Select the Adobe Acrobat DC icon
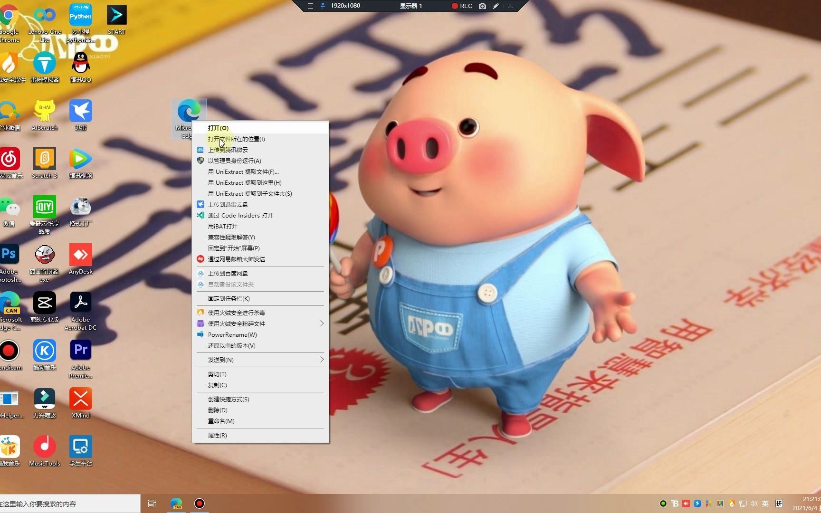Screen dimensions: 821x513 pos(81,311)
